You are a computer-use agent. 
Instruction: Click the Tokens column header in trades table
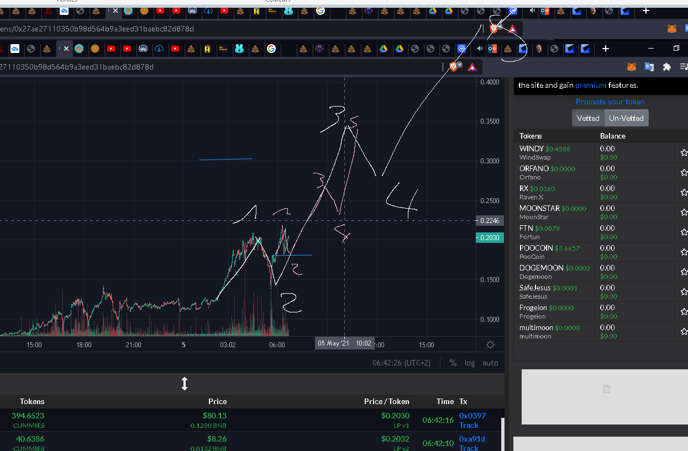tap(32, 401)
